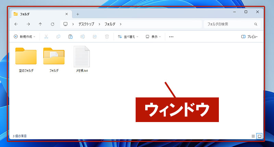
Task: Click the フォルダの検索 search box
Action: tap(232, 24)
